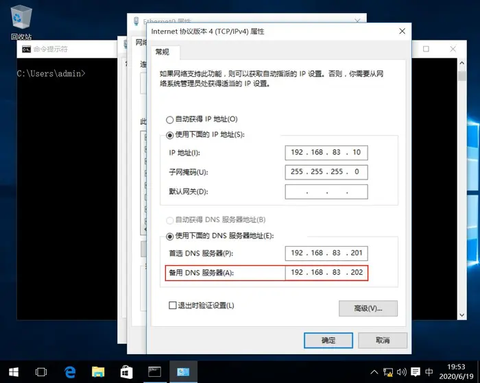Viewport: 480px width, 383px height.
Task: Click the empty default gateway field
Action: [x=326, y=192]
